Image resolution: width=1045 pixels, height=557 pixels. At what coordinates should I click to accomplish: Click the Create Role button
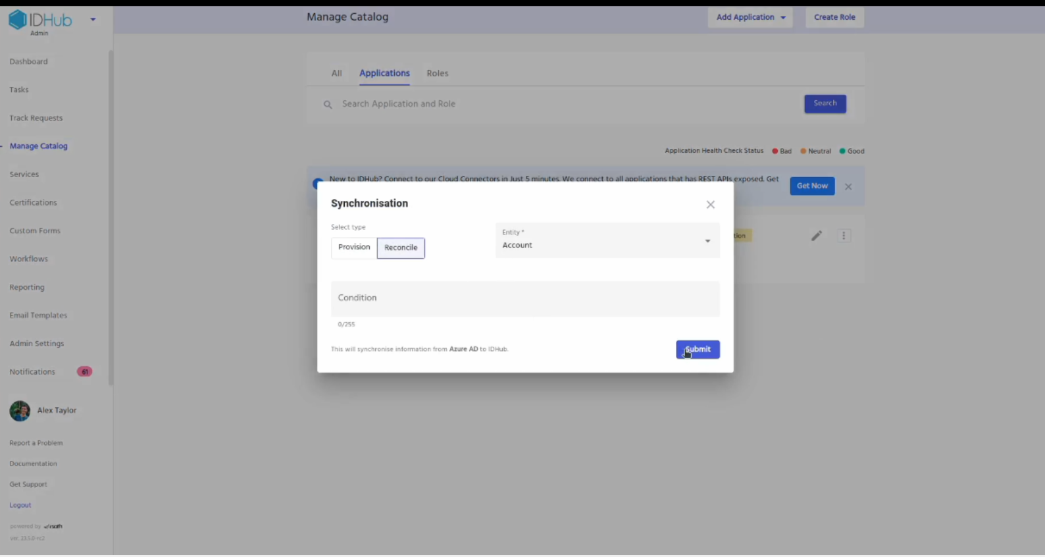click(x=834, y=17)
